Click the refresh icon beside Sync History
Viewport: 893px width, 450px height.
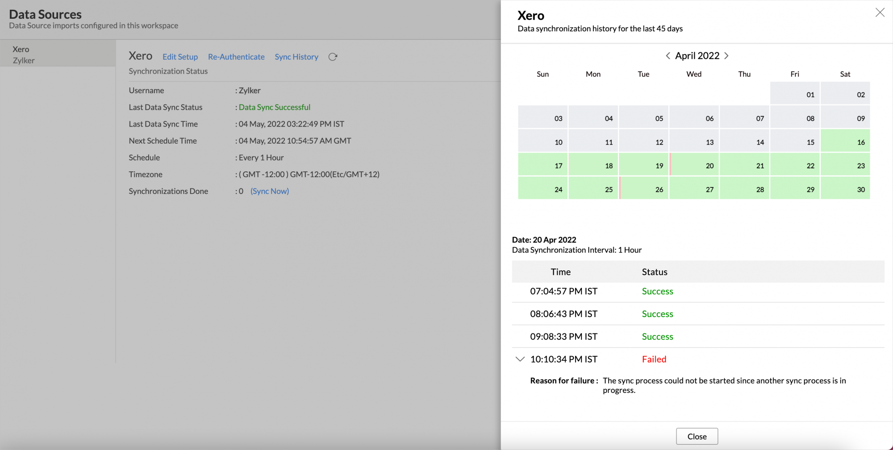pos(333,57)
